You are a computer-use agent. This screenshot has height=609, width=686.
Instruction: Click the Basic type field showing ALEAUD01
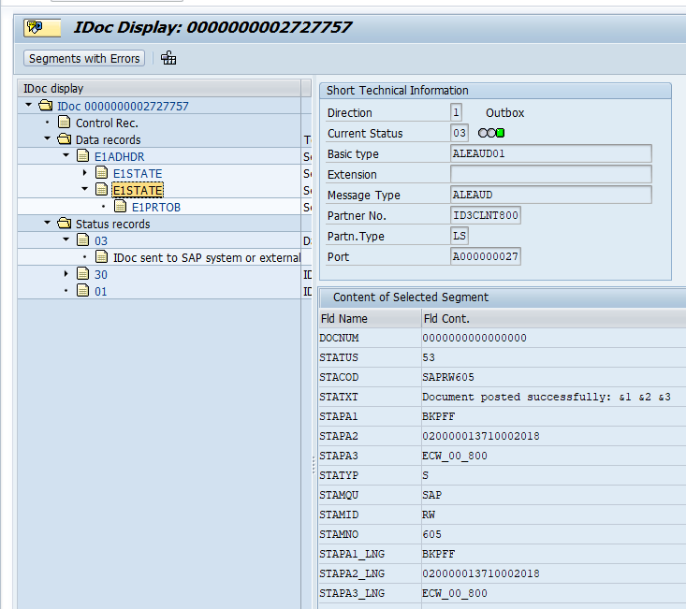tap(550, 153)
